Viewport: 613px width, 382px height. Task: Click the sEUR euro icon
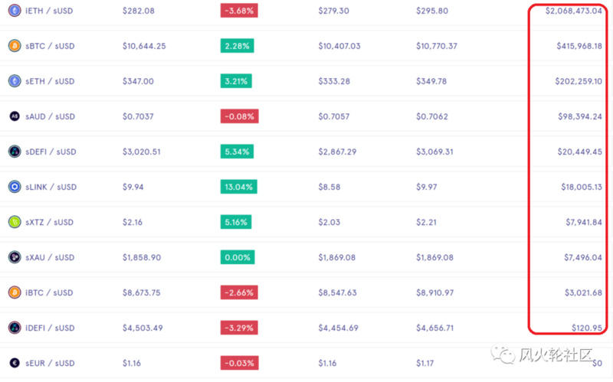click(x=14, y=363)
